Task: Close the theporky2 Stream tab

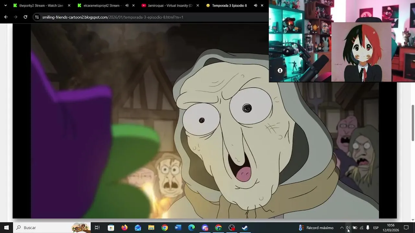Action: coord(69,6)
